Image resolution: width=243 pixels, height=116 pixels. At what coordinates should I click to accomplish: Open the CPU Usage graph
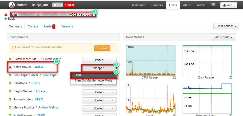point(151,60)
